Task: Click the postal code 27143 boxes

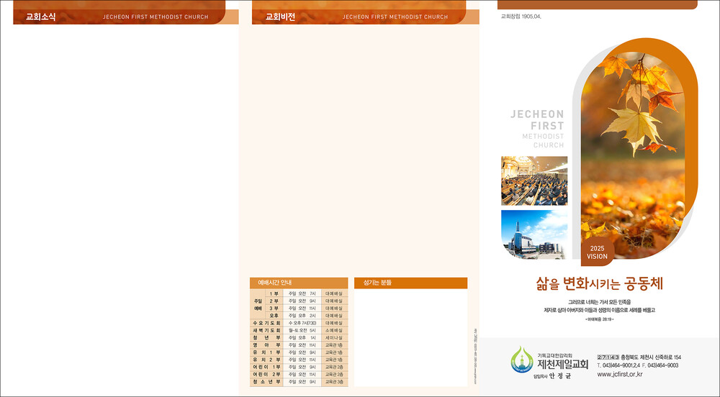Action: pos(608,357)
